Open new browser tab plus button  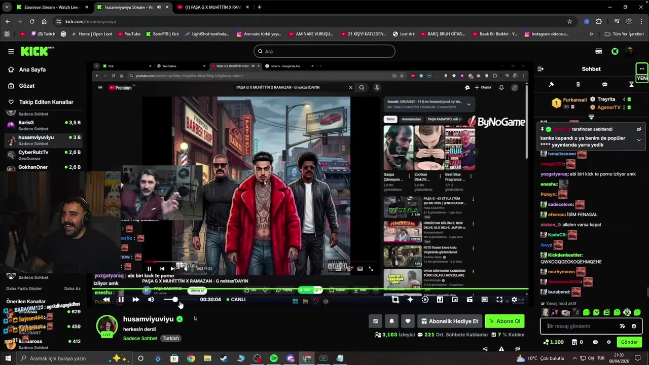pos(260,7)
